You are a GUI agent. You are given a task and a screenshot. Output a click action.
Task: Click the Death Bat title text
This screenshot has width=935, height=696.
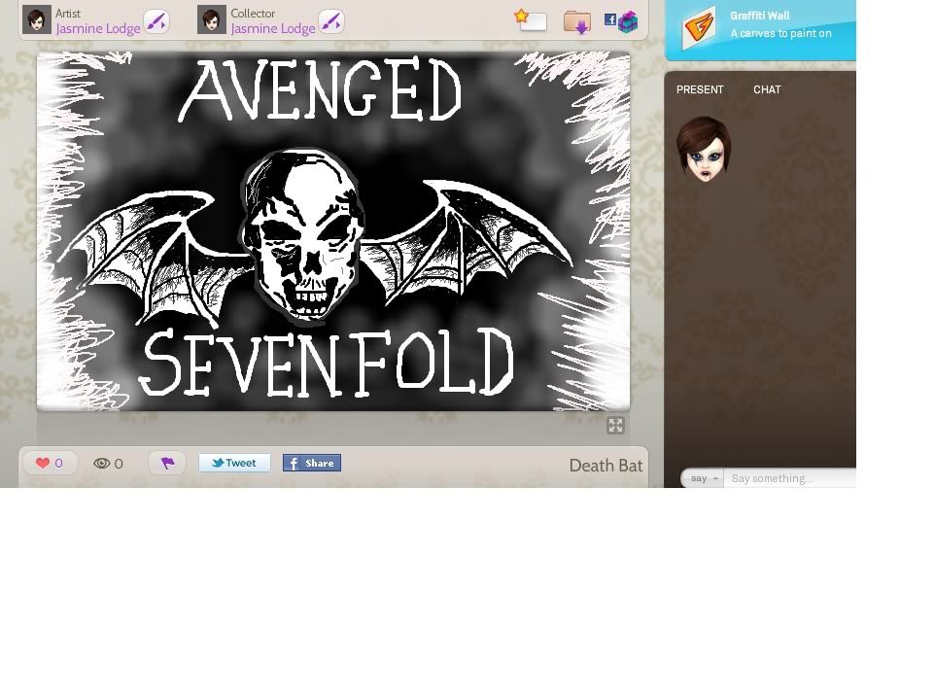coord(606,466)
